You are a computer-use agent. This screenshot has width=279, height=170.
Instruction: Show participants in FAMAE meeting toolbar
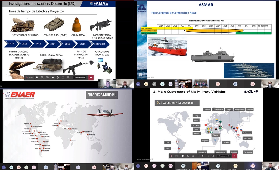[68, 77]
